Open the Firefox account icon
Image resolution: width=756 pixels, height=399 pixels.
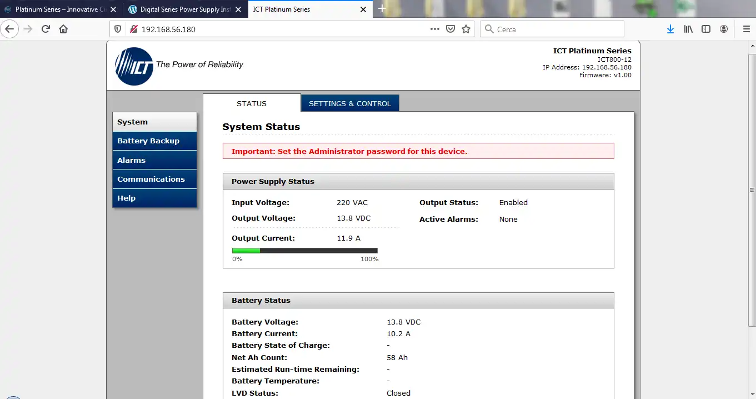click(724, 29)
